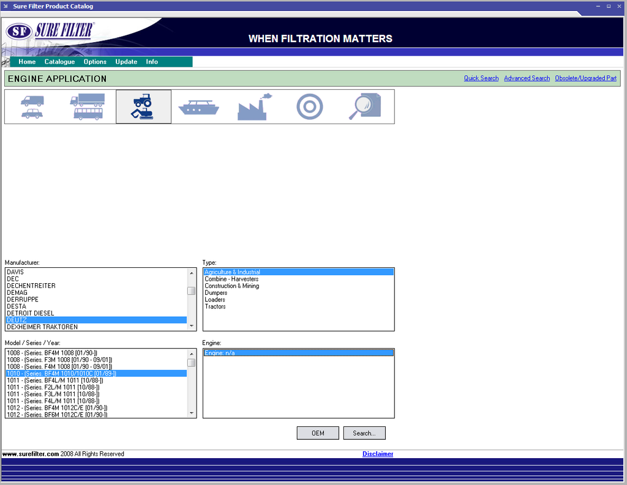Click the Sure Filter SF logo
The image size is (627, 485).
(50, 31)
